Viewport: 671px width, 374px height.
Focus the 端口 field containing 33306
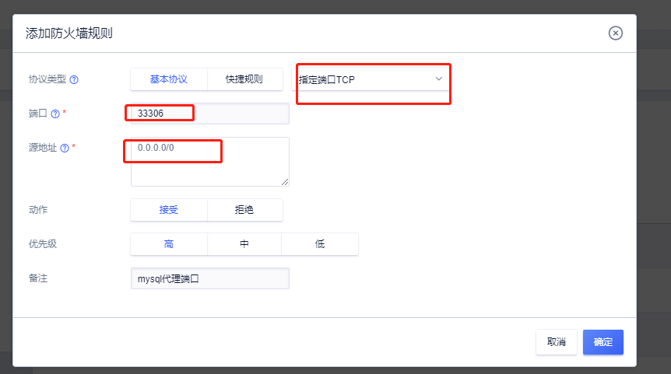click(x=210, y=114)
